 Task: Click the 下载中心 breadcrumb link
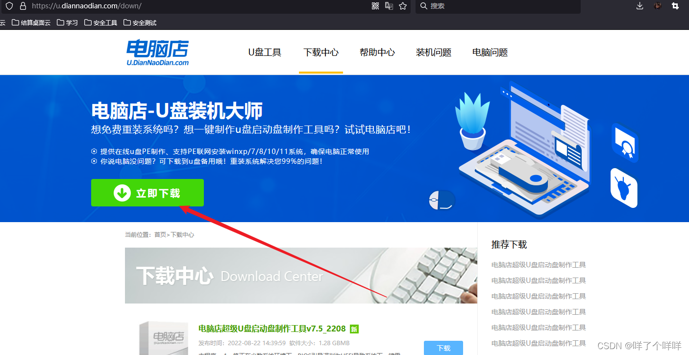(182, 235)
